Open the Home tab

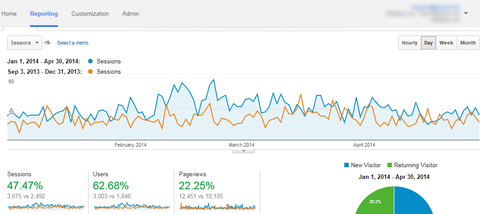[9, 14]
